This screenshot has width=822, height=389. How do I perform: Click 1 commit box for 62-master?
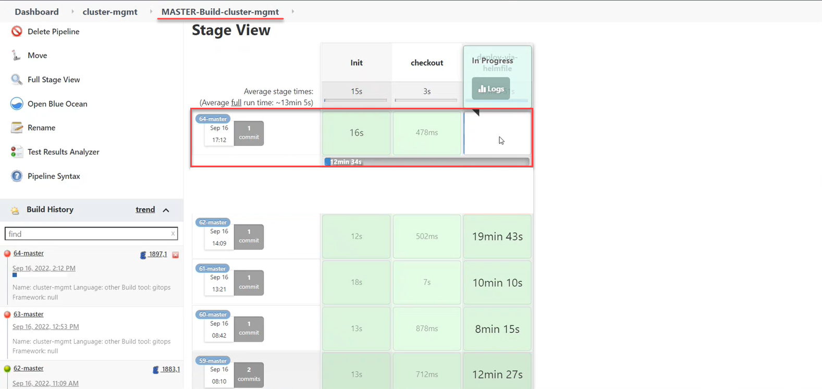[249, 236]
